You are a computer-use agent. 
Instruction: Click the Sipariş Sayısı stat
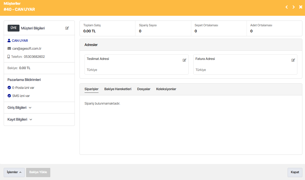pos(163,28)
